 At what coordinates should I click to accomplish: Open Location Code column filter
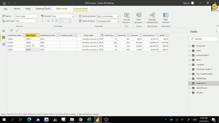(75, 36)
